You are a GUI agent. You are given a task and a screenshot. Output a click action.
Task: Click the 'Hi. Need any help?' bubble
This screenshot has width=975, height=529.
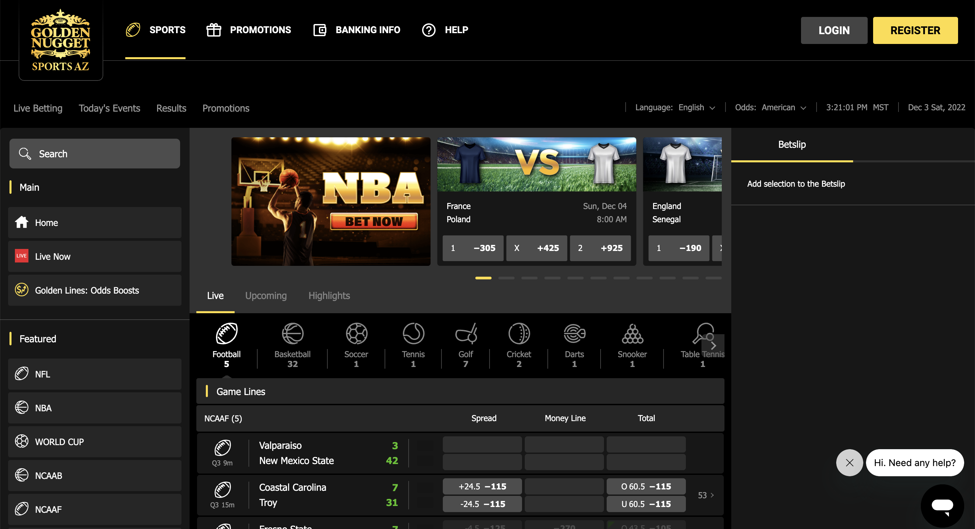[x=914, y=462]
